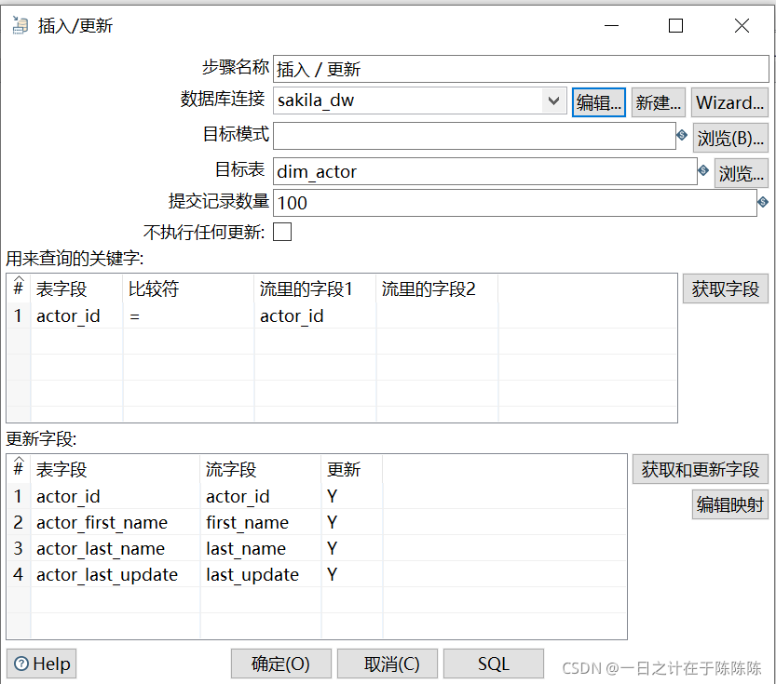Maximize the 插入/更新 dialog window
The width and height of the screenshot is (776, 684).
click(x=675, y=25)
